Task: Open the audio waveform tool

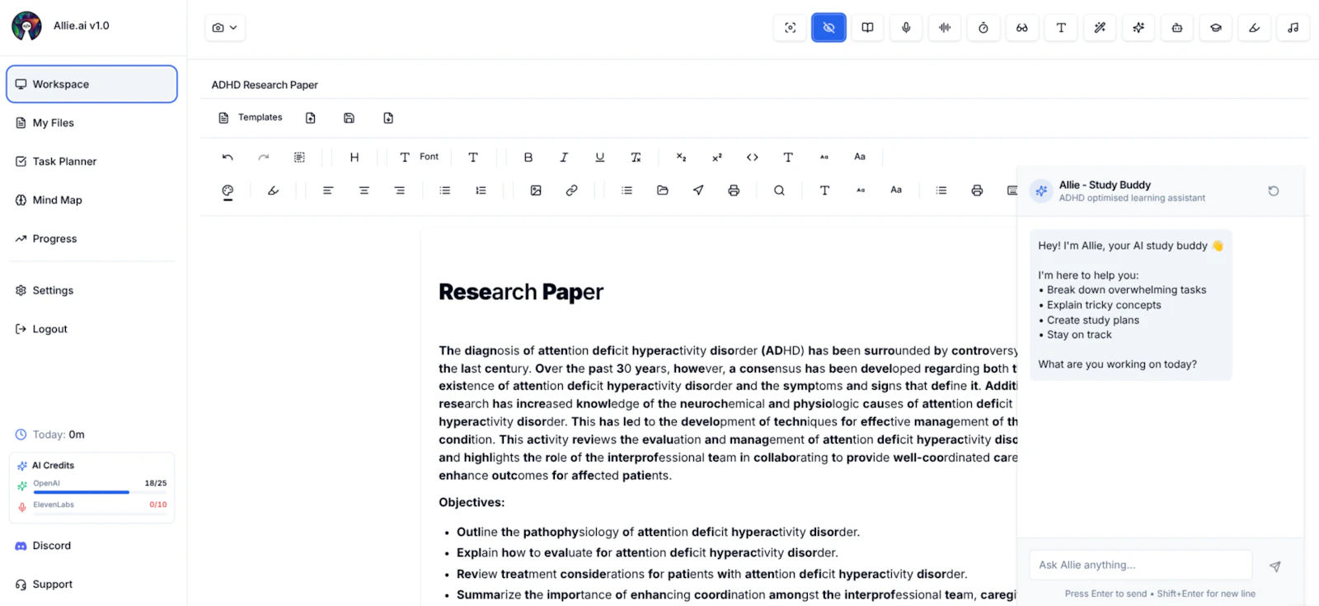Action: click(x=945, y=27)
